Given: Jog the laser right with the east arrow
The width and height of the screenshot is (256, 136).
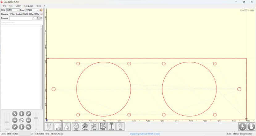Looking at the screenshot, I should pos(28,120).
